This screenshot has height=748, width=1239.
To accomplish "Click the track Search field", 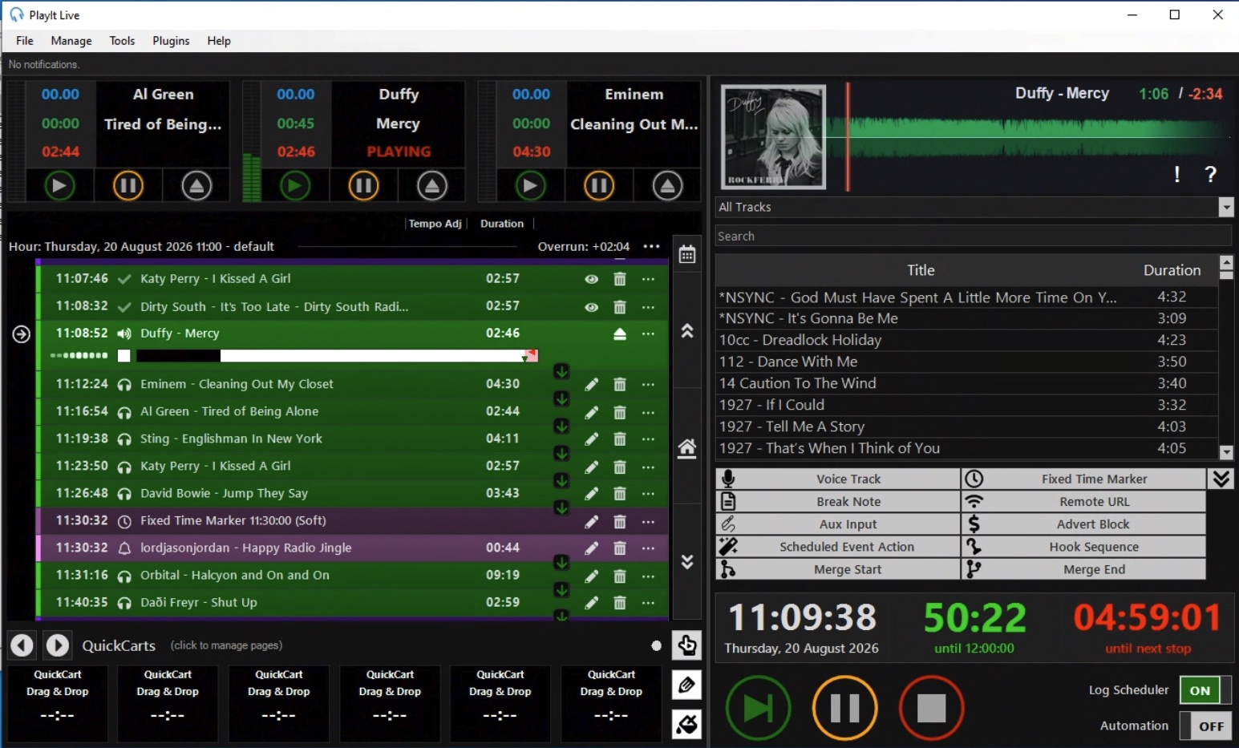I will (974, 236).
